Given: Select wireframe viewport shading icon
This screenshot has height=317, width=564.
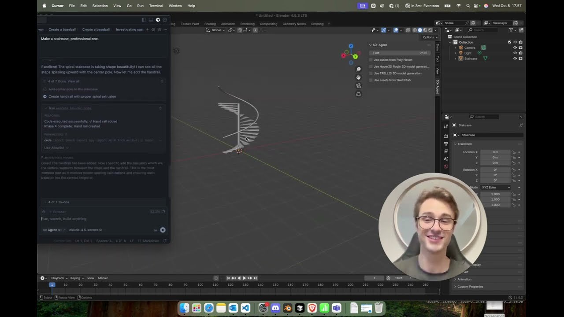Looking at the screenshot, I should [414, 30].
